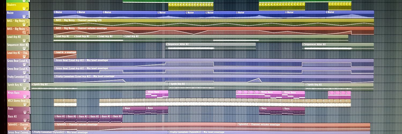Click lock icon on VEC3 Slomo Beat track

tap(25, 104)
